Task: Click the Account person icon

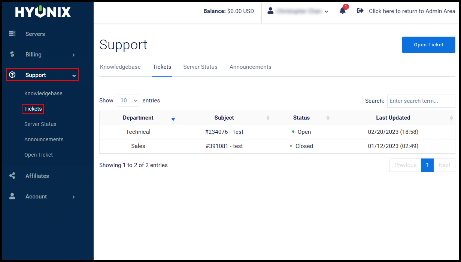Action: click(12, 196)
